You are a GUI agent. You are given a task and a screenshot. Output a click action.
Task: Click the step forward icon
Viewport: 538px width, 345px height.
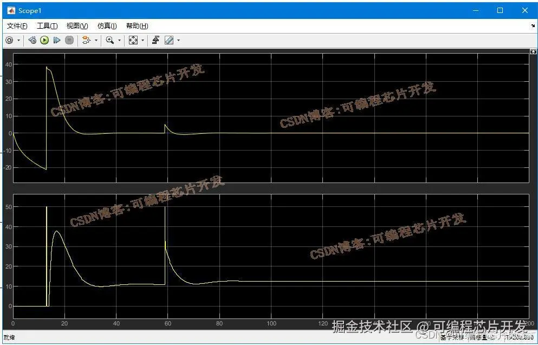click(x=56, y=41)
